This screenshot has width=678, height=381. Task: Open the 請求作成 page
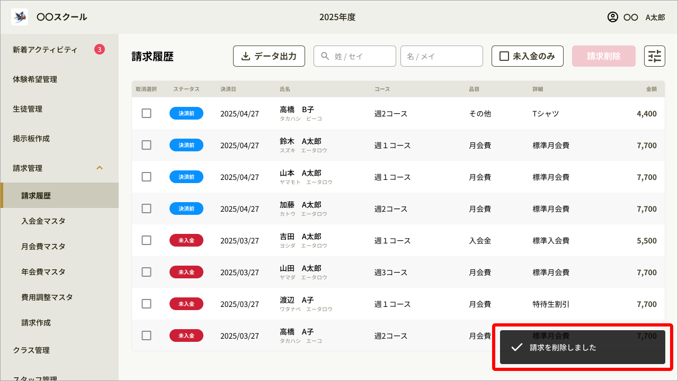pyautogui.click(x=37, y=322)
